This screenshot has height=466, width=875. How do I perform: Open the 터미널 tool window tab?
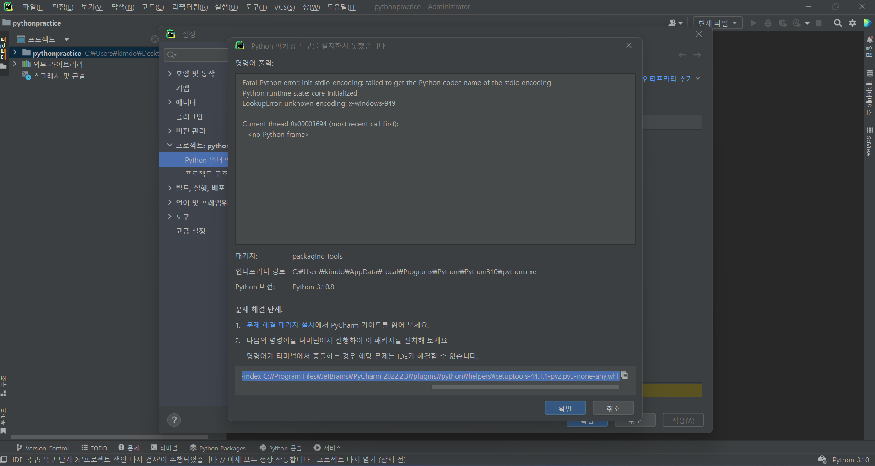click(x=164, y=448)
